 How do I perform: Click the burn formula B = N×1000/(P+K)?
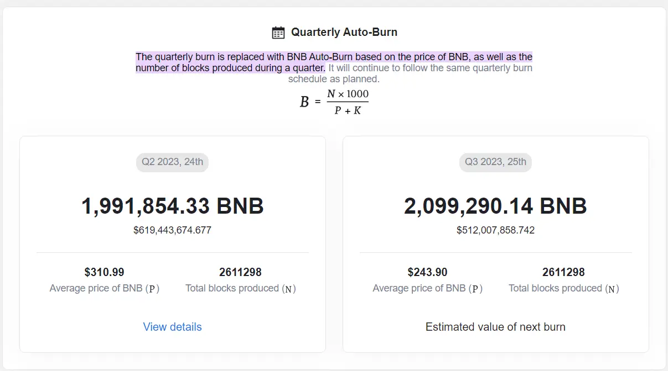pos(334,102)
